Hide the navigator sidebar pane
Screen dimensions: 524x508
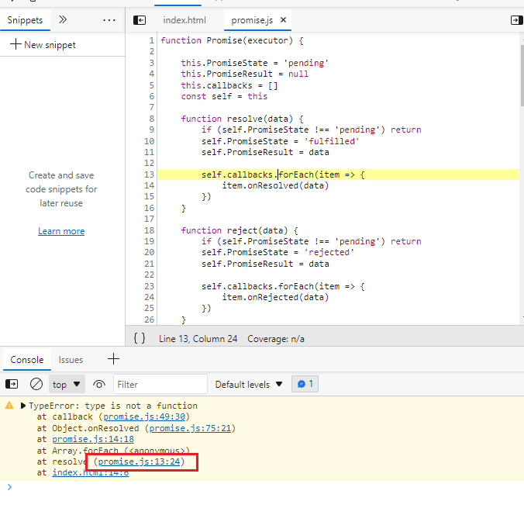[x=140, y=20]
